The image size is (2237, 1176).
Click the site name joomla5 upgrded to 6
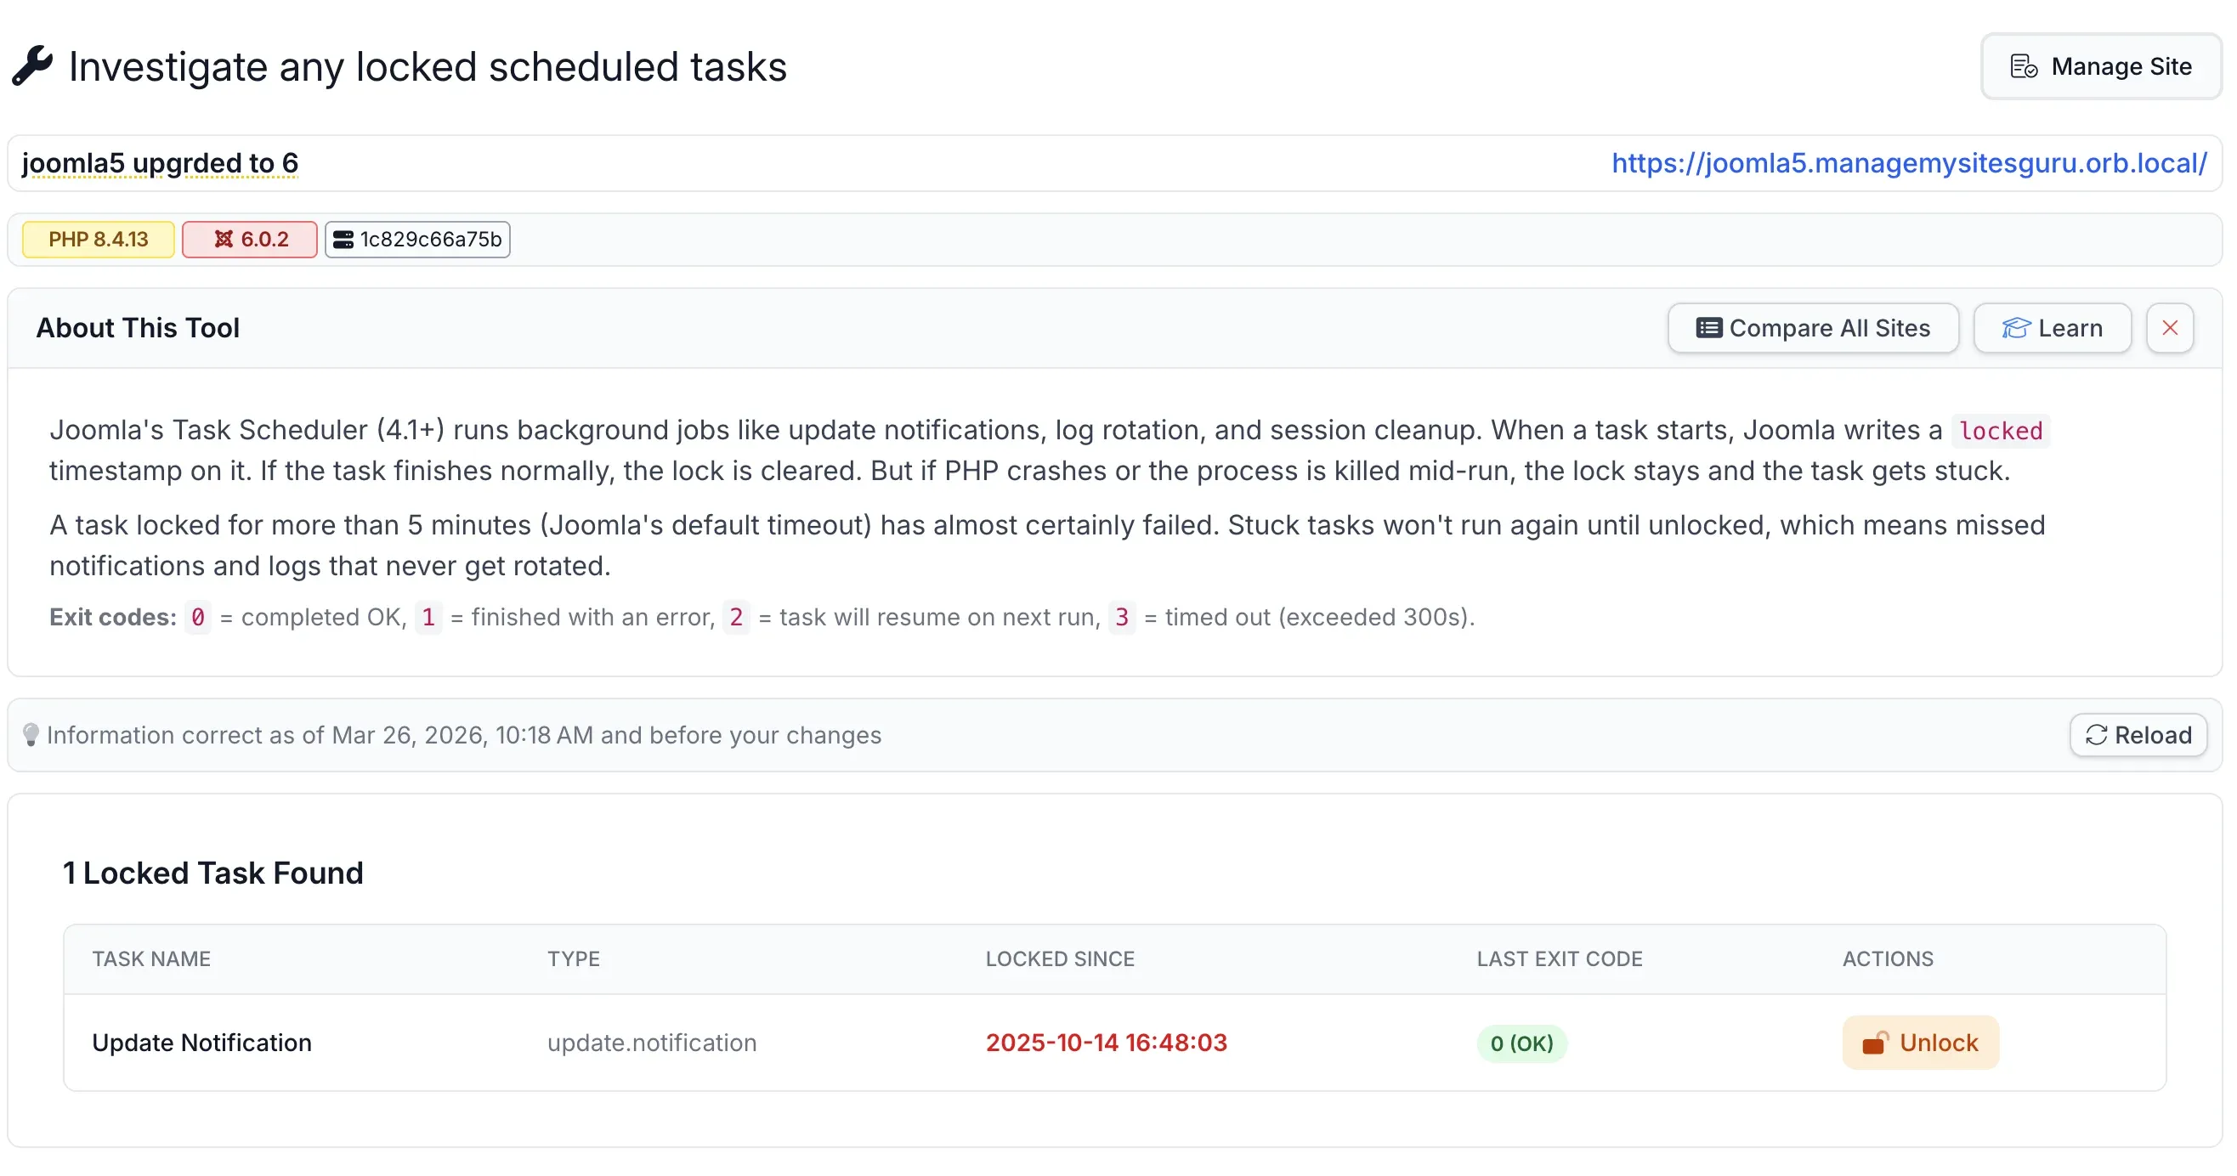coord(160,163)
